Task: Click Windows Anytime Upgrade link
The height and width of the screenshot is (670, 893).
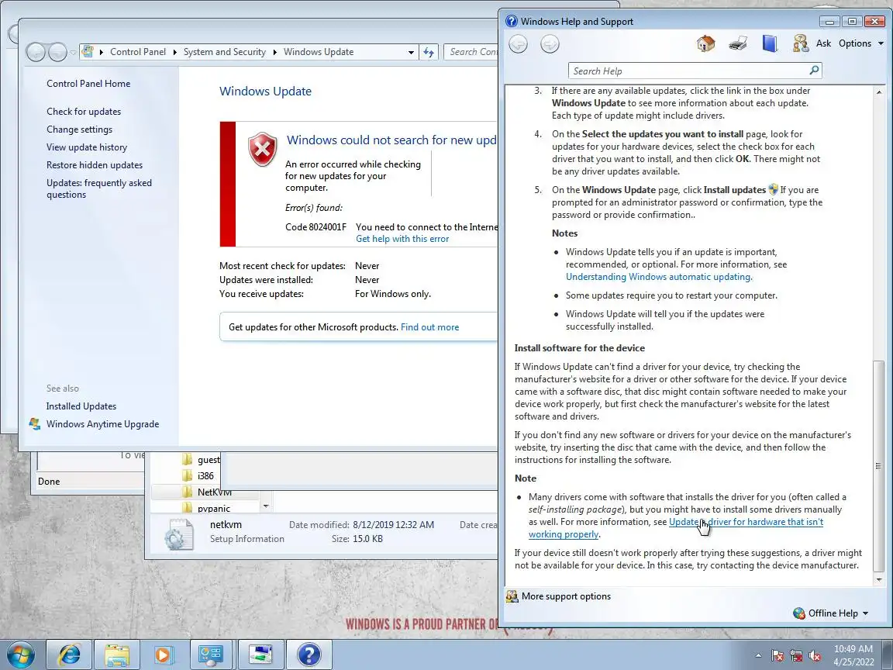Action: click(x=102, y=424)
